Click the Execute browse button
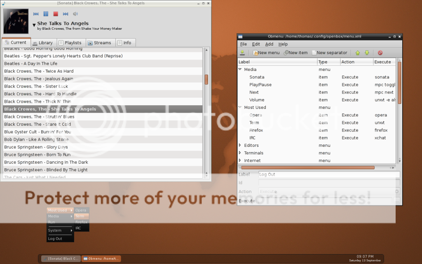 397,201
